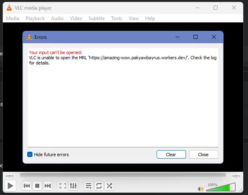Open the Tools menu
The image size is (248, 195).
[117, 18]
